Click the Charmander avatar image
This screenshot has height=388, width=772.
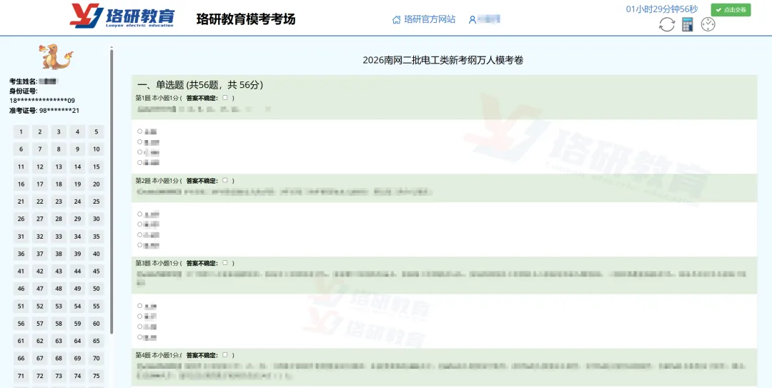tap(56, 56)
